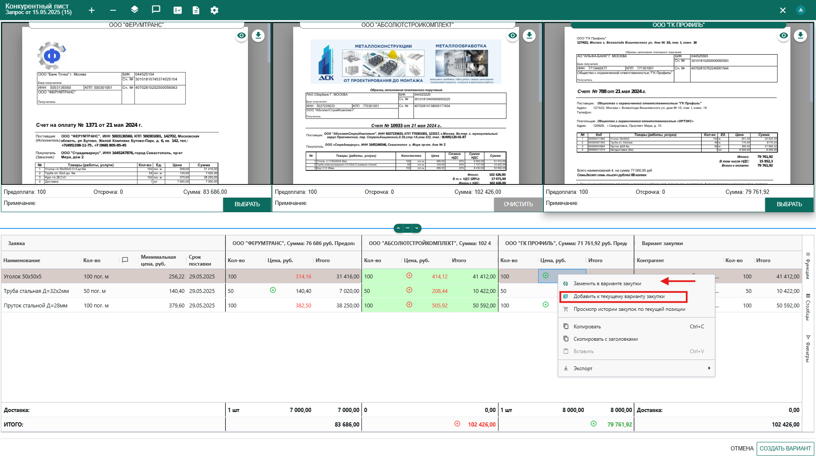Click the СОЗДАТЬ ВАРИАНТ button
The height and width of the screenshot is (456, 816).
tap(785, 449)
